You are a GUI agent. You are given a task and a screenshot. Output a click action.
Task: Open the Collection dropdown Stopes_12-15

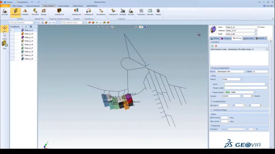[256, 30]
